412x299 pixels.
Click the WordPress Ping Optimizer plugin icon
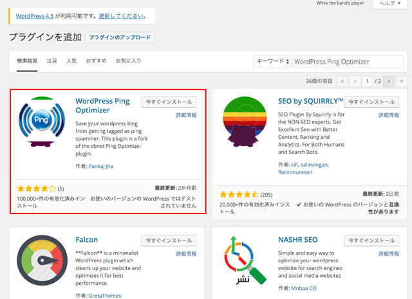point(42,122)
